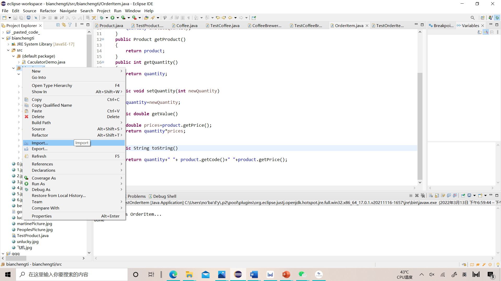Screen dimensions: 501x281
Task: Switch to the TestCoffee.java editor tab
Action: 224,25
